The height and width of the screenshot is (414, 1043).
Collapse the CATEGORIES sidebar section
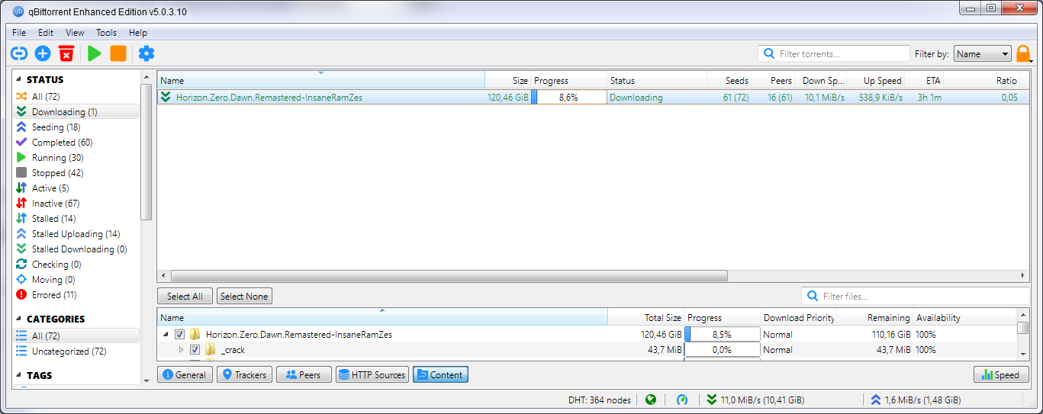click(x=19, y=319)
